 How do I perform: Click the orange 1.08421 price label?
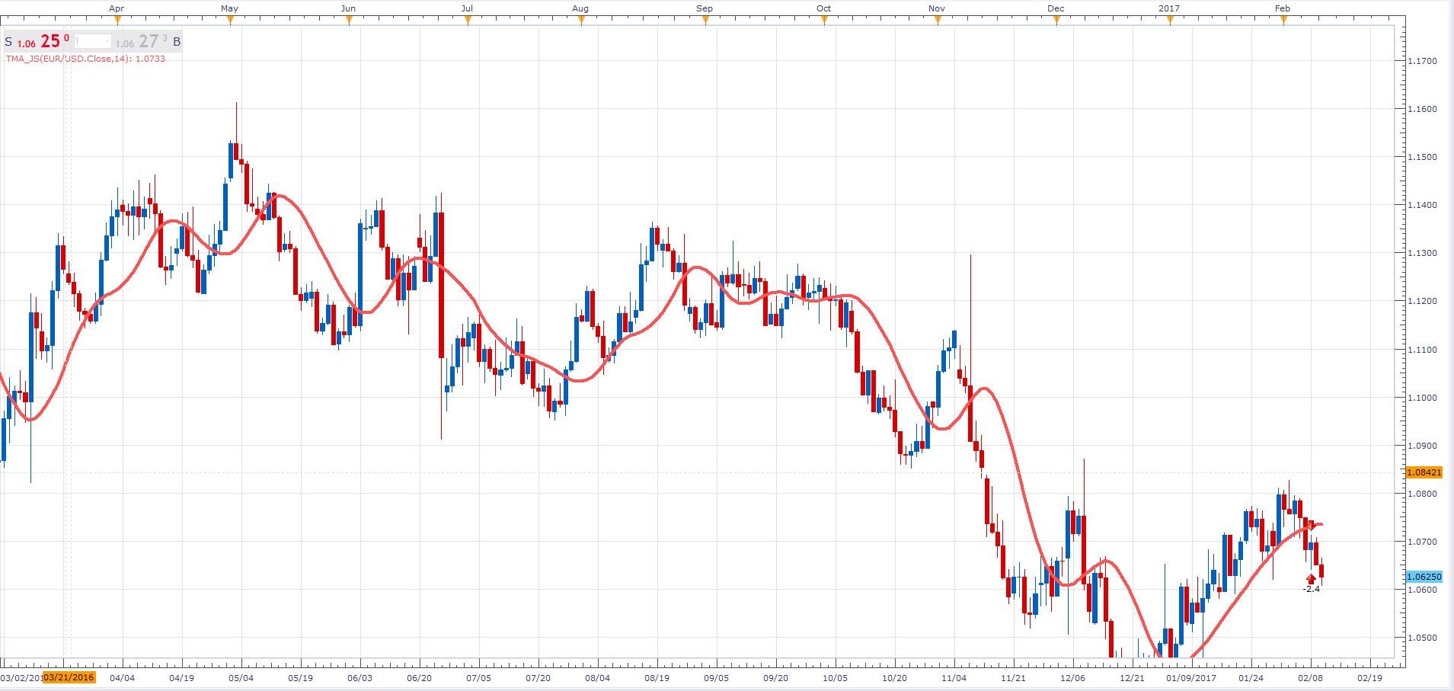point(1424,472)
